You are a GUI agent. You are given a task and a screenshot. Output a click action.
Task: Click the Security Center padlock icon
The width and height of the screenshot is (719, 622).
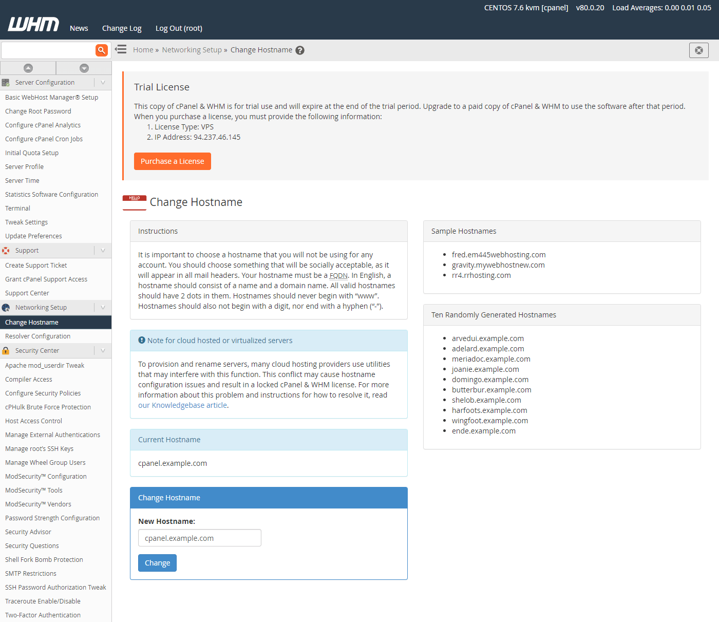[x=6, y=351]
